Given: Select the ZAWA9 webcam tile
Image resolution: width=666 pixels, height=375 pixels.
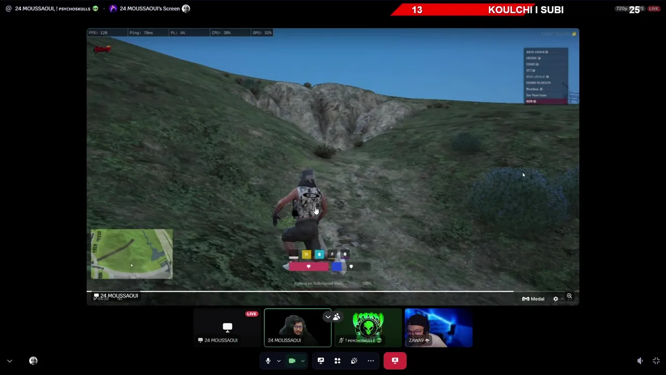Looking at the screenshot, I should click(x=439, y=328).
